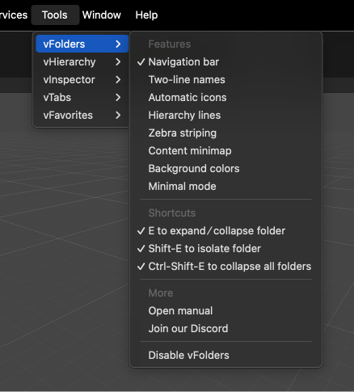The width and height of the screenshot is (354, 392).
Task: Expand the vInspector chevron arrow
Action: (x=118, y=79)
